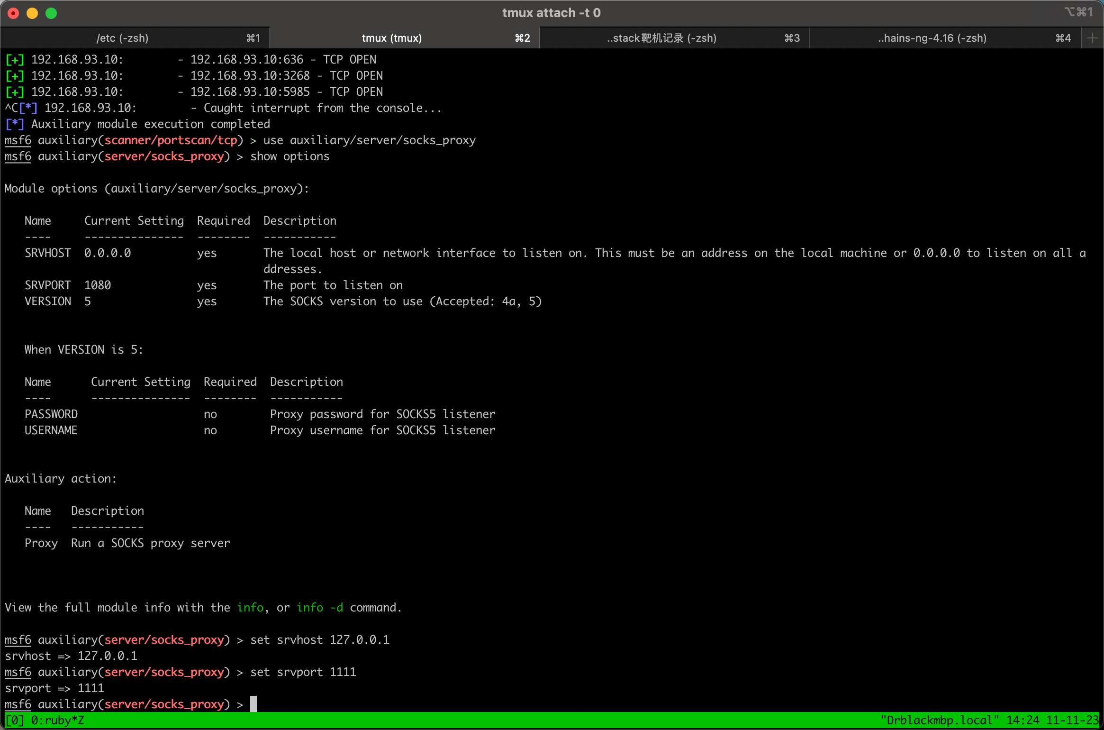The width and height of the screenshot is (1104, 730).
Task: Click the 'When VERSION is 5:' heading
Action: (84, 350)
